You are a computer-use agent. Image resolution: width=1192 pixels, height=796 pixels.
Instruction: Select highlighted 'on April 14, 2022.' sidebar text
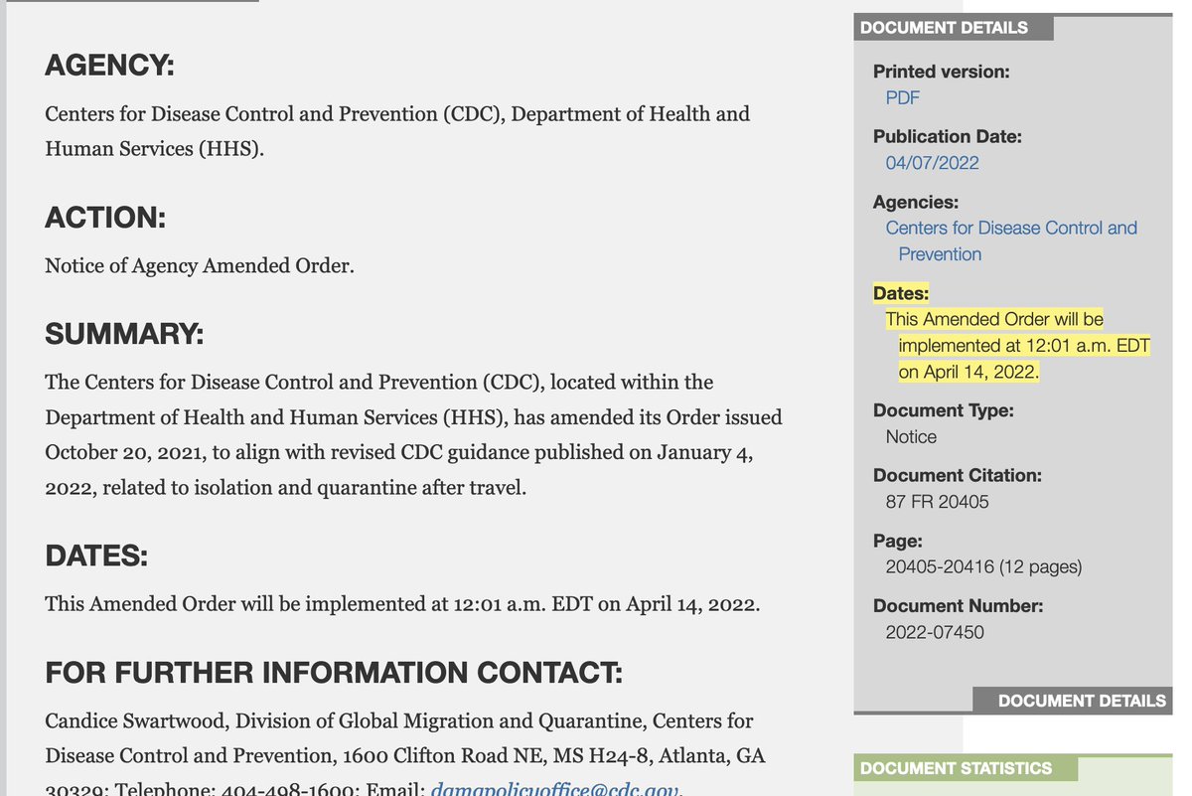click(x=968, y=372)
